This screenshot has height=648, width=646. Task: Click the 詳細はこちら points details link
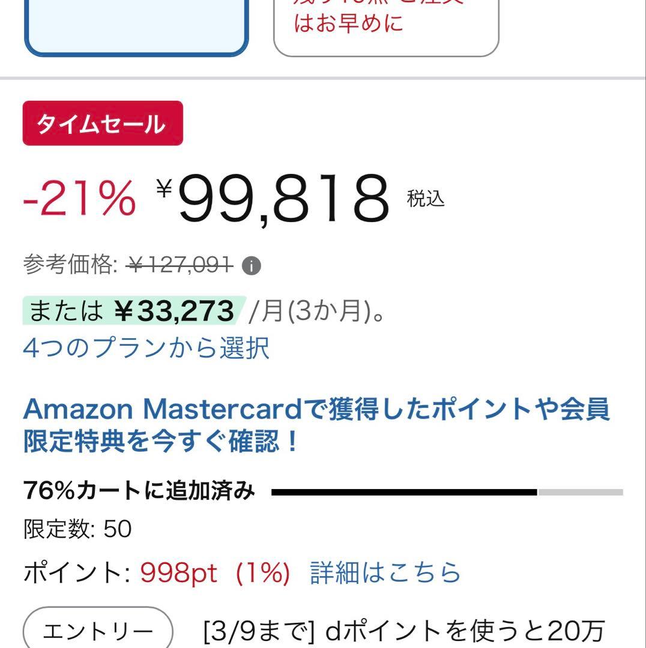click(x=385, y=574)
